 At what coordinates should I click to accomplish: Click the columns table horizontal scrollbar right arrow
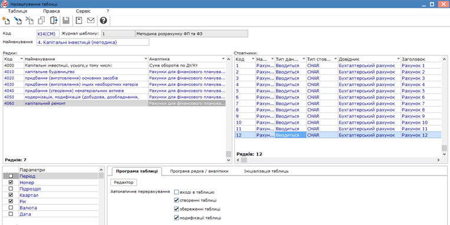(x=438, y=160)
